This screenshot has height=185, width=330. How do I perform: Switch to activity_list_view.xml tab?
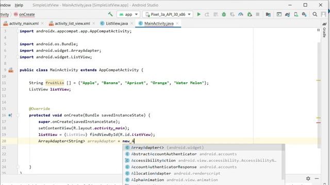click(72, 24)
